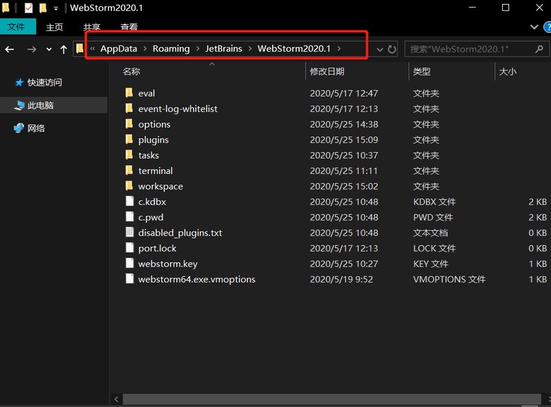
Task: Open the 查看 ribbon tab
Action: click(x=129, y=27)
